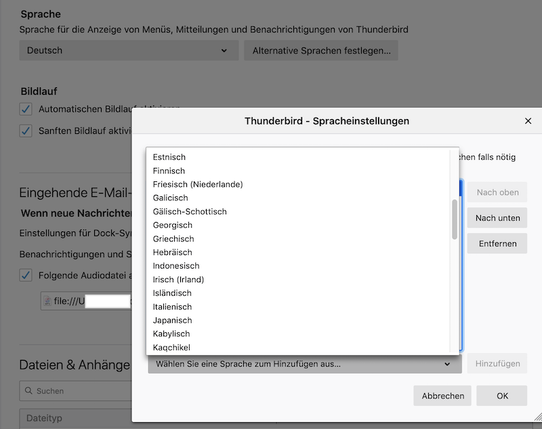Toggle Automatischen Bildlauf checkbox
Image resolution: width=542 pixels, height=429 pixels.
coord(26,109)
